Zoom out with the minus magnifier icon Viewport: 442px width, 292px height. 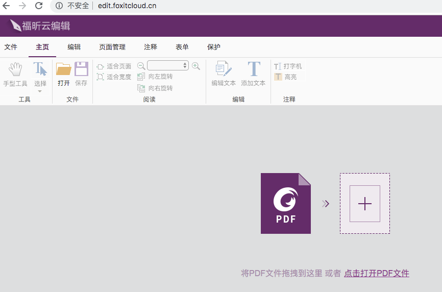(x=141, y=66)
